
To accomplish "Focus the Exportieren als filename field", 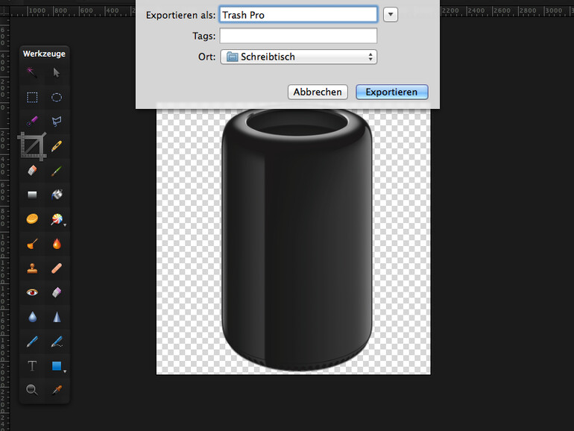I will pyautogui.click(x=298, y=15).
